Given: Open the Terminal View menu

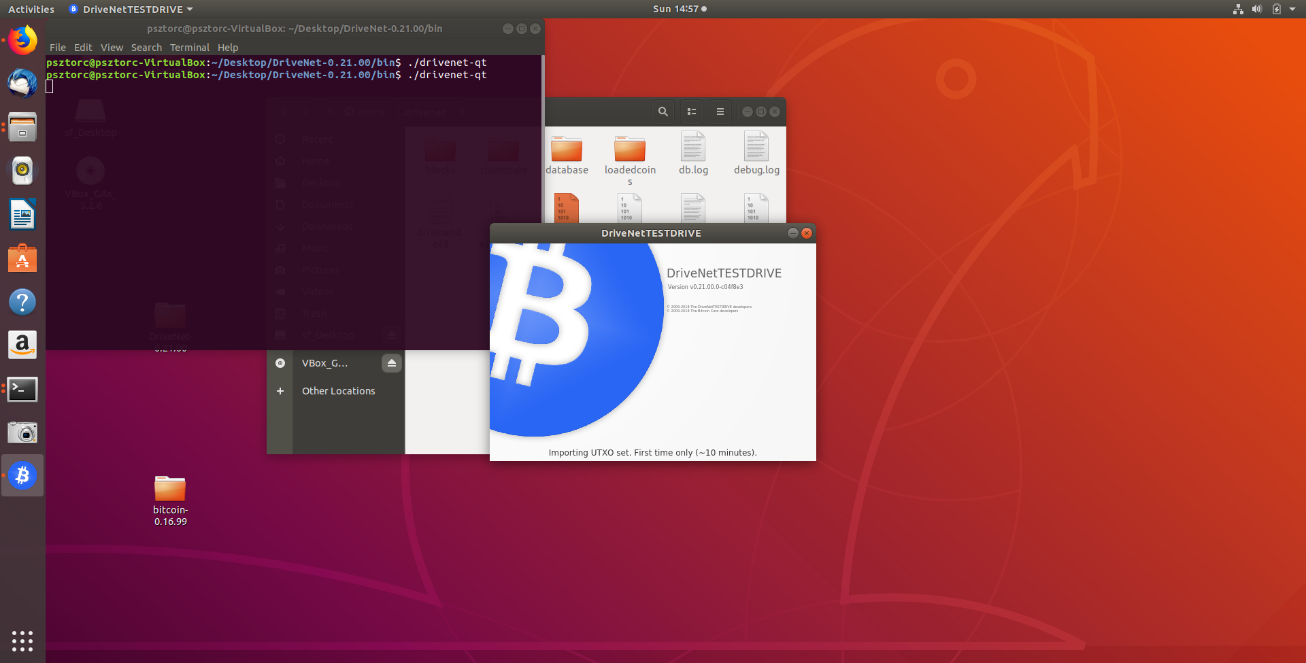Looking at the screenshot, I should coord(112,48).
